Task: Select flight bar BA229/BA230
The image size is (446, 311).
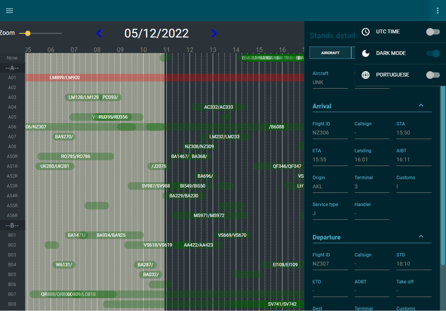Action: [184, 196]
